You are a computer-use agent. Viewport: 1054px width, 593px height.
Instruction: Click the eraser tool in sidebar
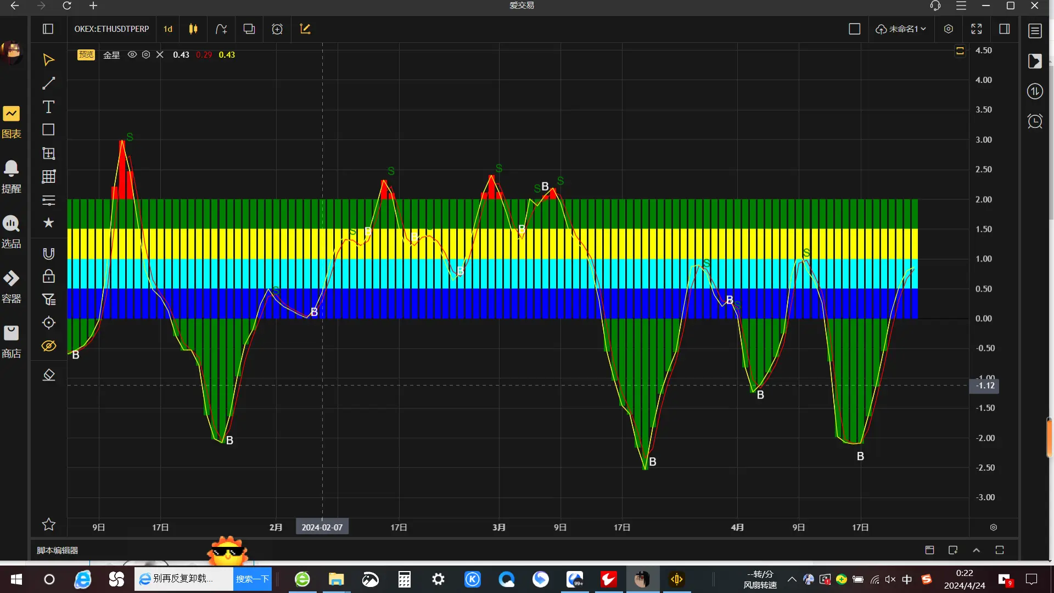click(x=48, y=375)
